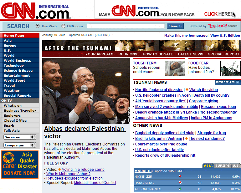Image resolution: width=241 pixels, height=193 pixels.
Task: Click the Abbas main story photo
Action: tap(86, 91)
